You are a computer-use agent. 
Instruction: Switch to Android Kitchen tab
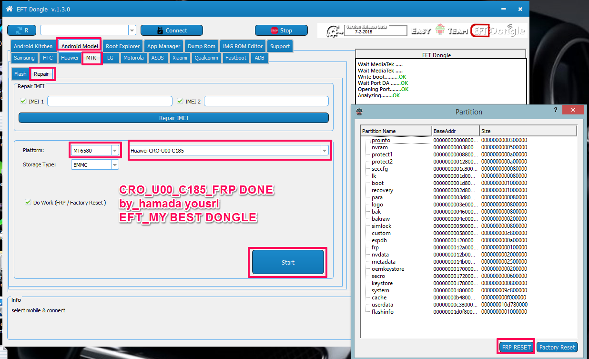[33, 46]
